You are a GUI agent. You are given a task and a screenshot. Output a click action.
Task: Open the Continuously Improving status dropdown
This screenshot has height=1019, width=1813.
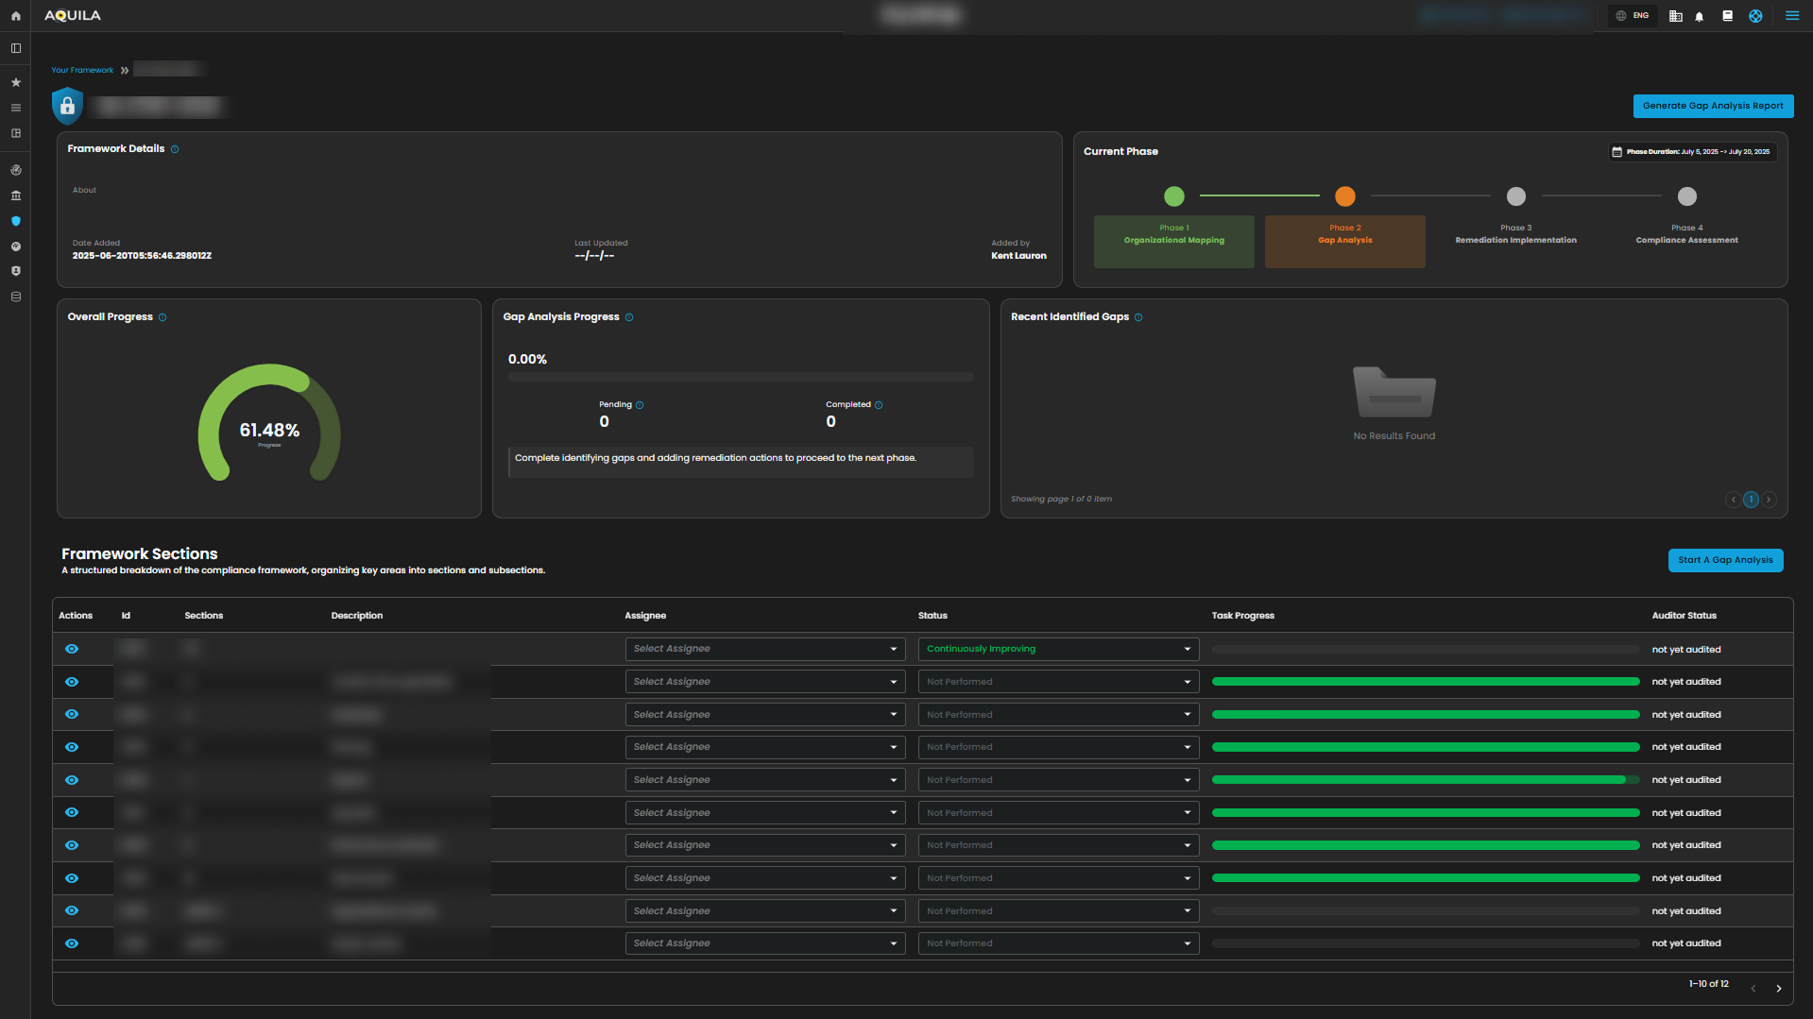1058,649
